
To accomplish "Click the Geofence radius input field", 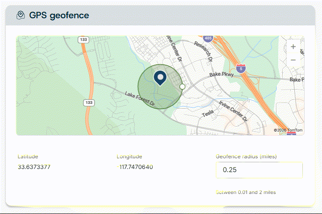I will pos(259,170).
